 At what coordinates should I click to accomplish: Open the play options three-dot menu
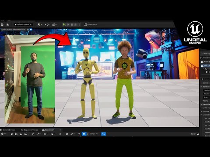79,24
